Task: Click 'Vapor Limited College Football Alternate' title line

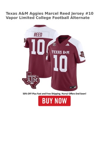Action: (48, 18)
